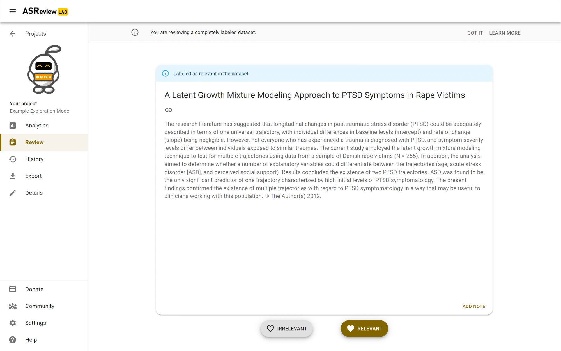Click the info icon in dataset banner

(165, 74)
